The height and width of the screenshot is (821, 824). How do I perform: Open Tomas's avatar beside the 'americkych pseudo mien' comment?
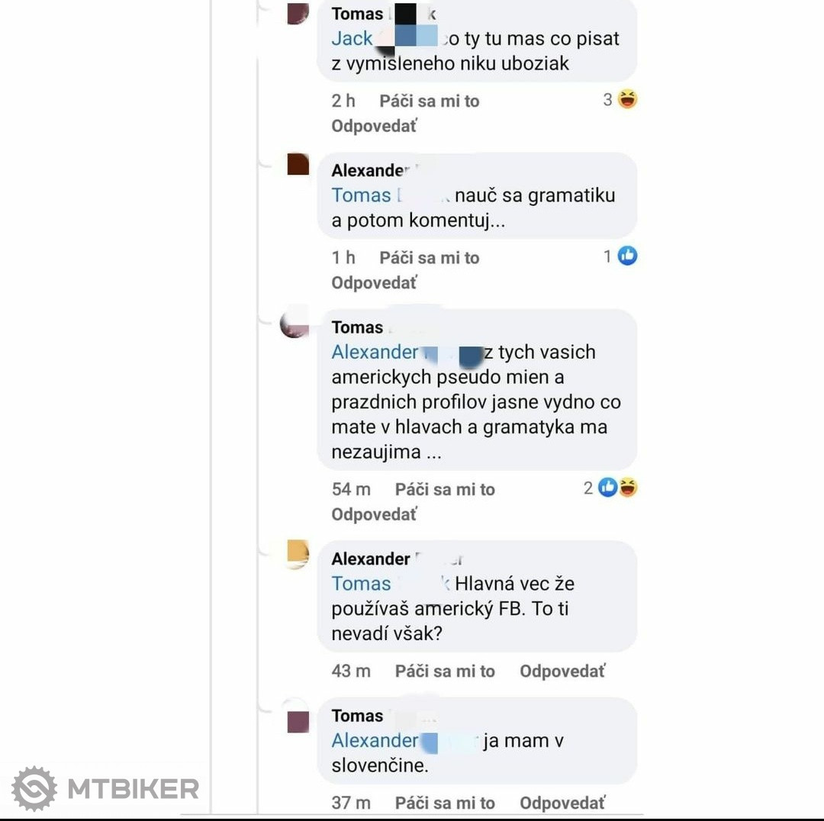[x=295, y=322]
